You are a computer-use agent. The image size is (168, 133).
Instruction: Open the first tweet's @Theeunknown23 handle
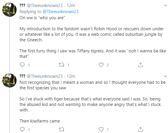(45, 6)
